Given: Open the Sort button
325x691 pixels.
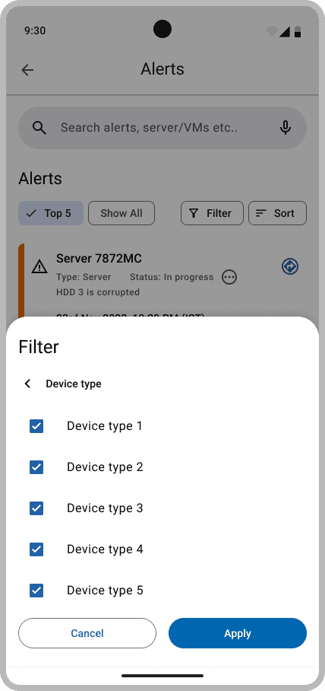Looking at the screenshot, I should point(277,213).
